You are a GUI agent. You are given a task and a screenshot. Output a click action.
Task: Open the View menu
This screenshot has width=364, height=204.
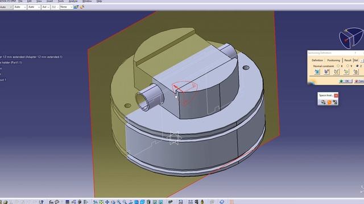point(39,1)
